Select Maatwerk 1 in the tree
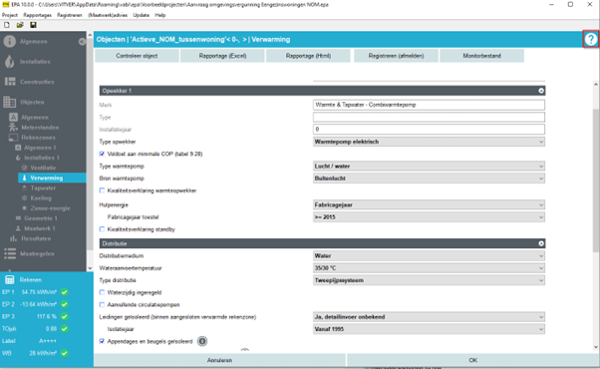 (x=40, y=228)
